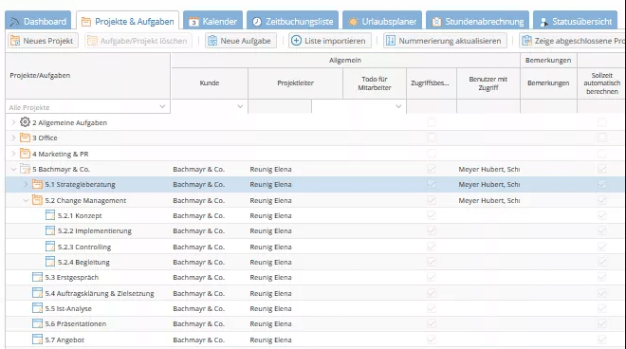Click the task icon of 5.2.2 Implementierung
Screen dimensions: 626x349
click(x=50, y=230)
